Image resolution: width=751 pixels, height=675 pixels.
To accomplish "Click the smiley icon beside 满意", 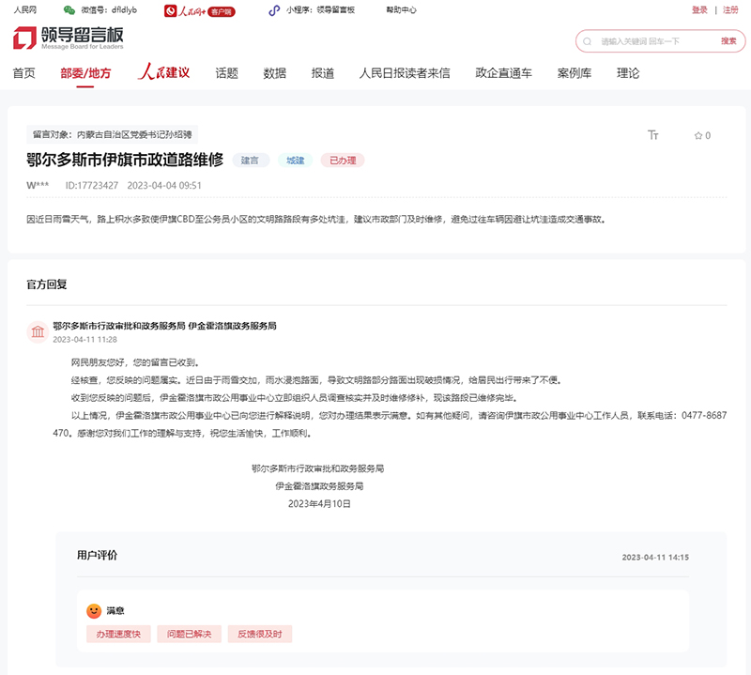I will click(93, 608).
